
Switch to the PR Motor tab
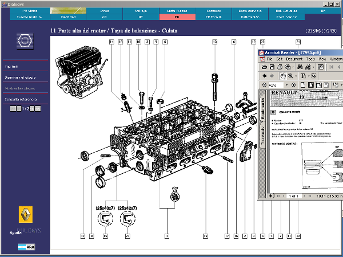[30, 11]
